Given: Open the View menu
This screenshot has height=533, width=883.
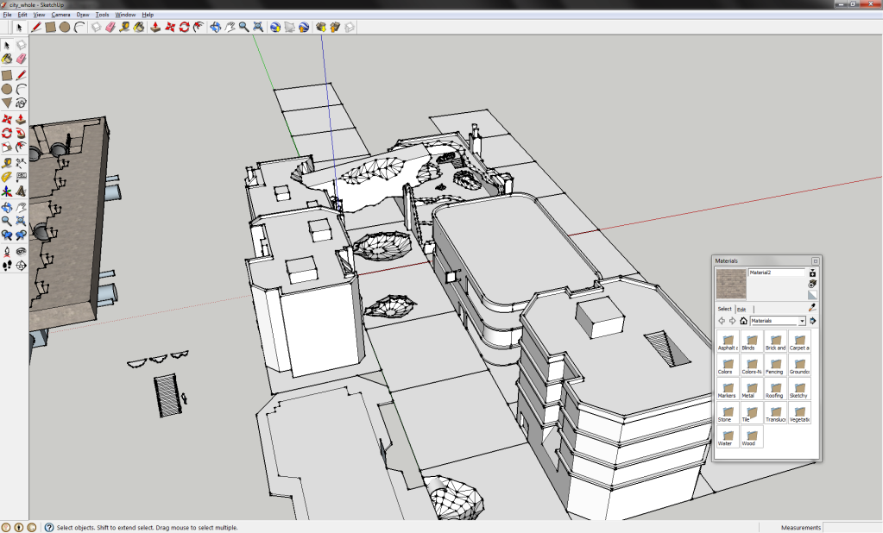Looking at the screenshot, I should click(x=39, y=15).
